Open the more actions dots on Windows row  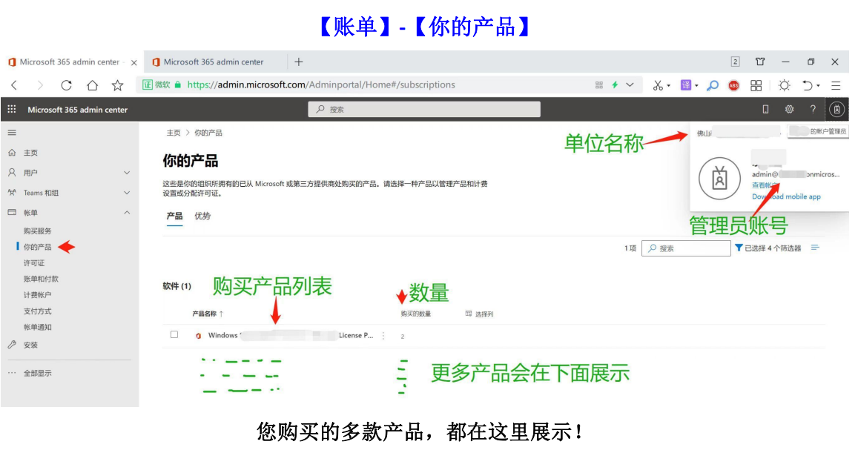[383, 336]
